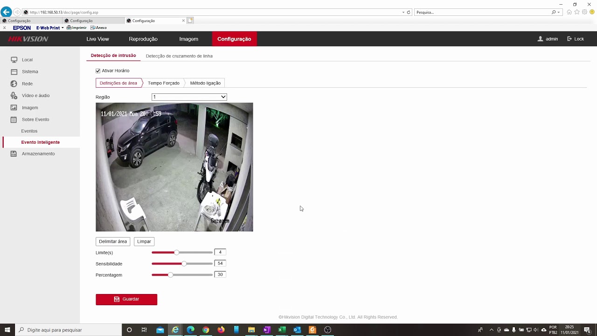Open the Região dropdown
This screenshot has width=597, height=336.
pyautogui.click(x=189, y=97)
